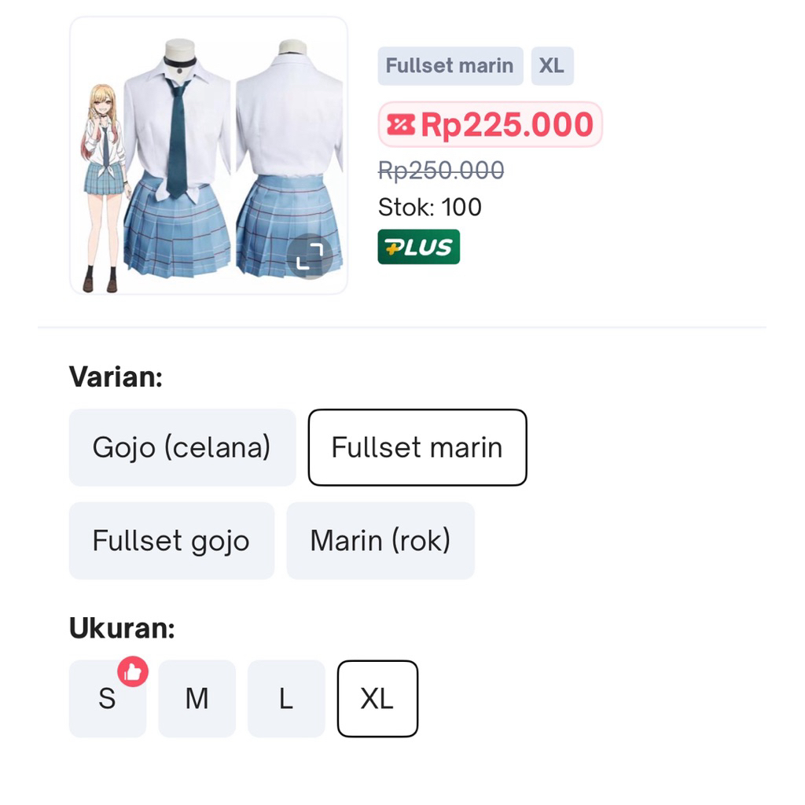
Task: Click the "Fullset marin" tag above the price
Action: 450,66
